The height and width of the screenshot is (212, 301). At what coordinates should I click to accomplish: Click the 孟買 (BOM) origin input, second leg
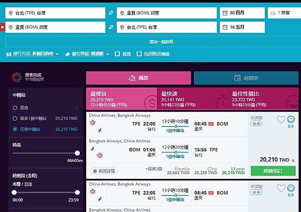pyautogui.click(x=55, y=27)
